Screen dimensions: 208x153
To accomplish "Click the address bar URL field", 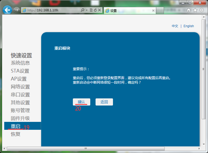I will tap(53, 10).
